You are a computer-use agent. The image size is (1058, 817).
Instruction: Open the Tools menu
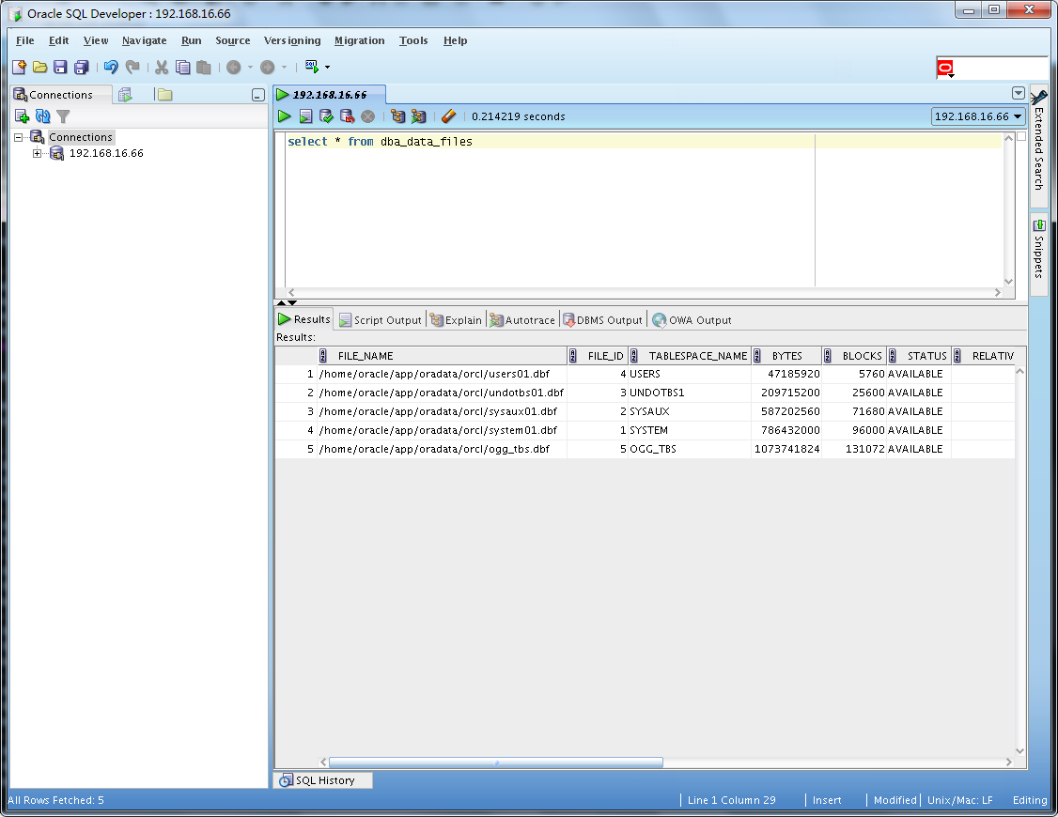tap(413, 40)
